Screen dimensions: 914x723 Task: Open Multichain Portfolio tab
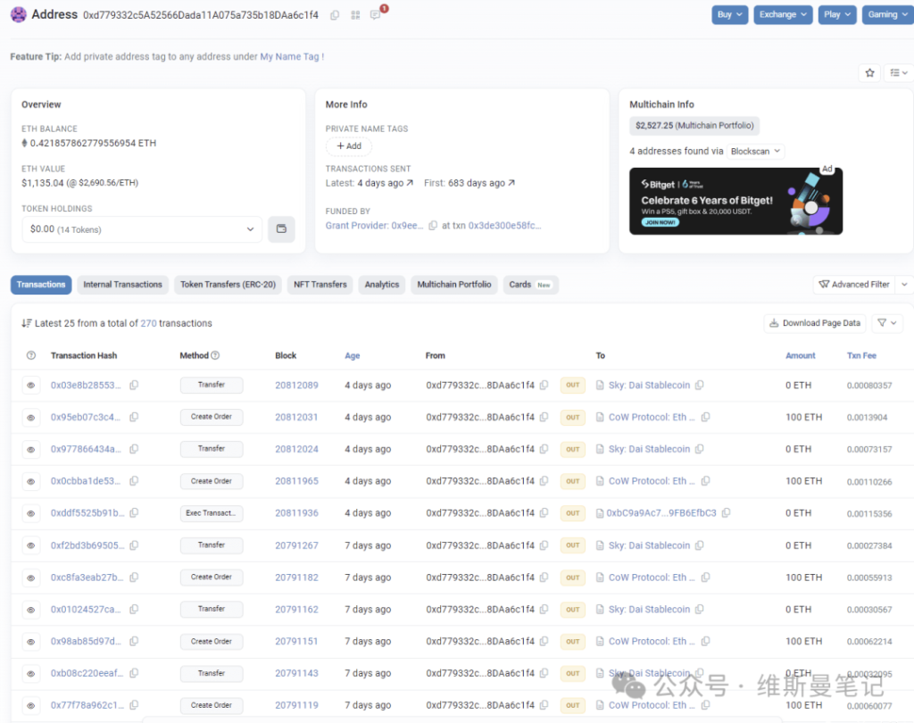(x=454, y=285)
